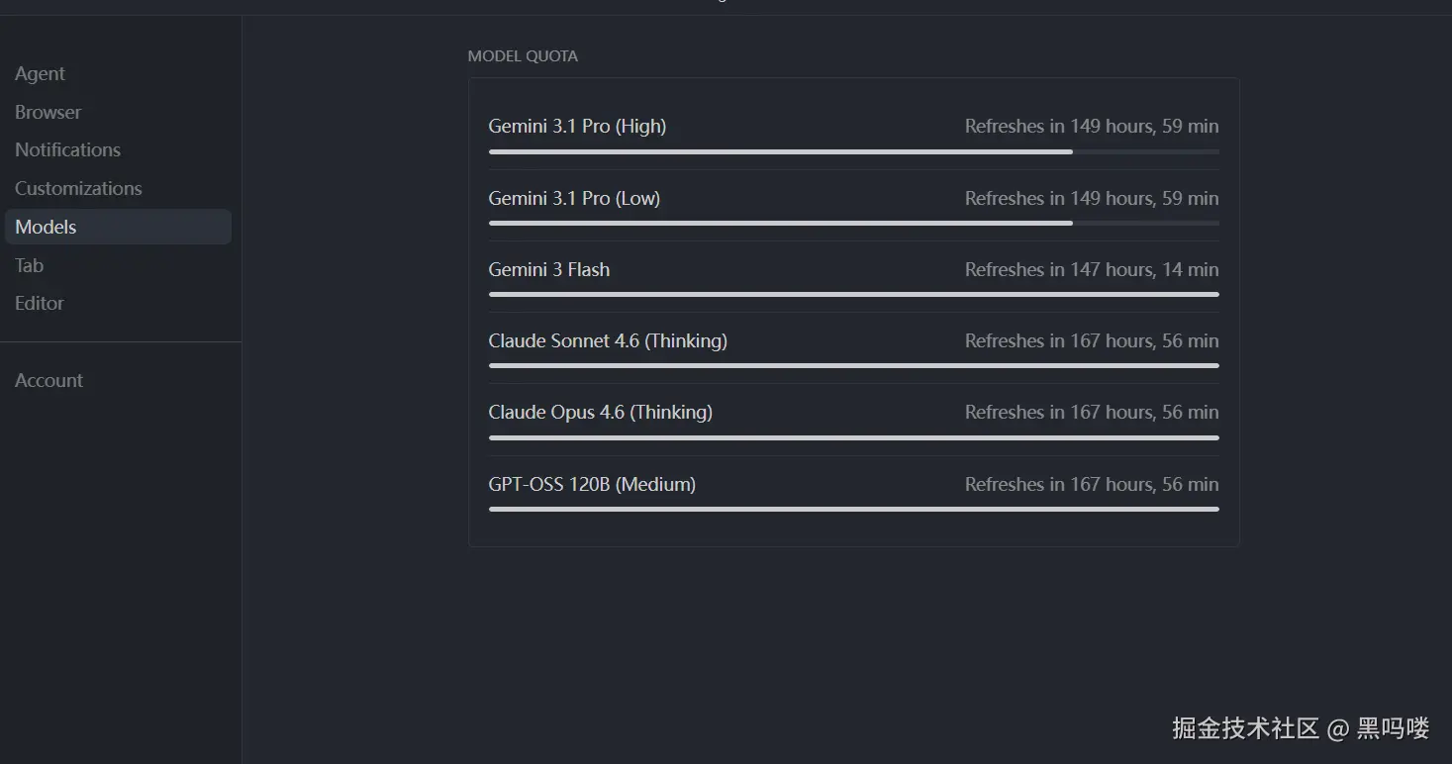Select the Models sidebar item
Viewport: 1452px width, 764px height.
point(46,227)
